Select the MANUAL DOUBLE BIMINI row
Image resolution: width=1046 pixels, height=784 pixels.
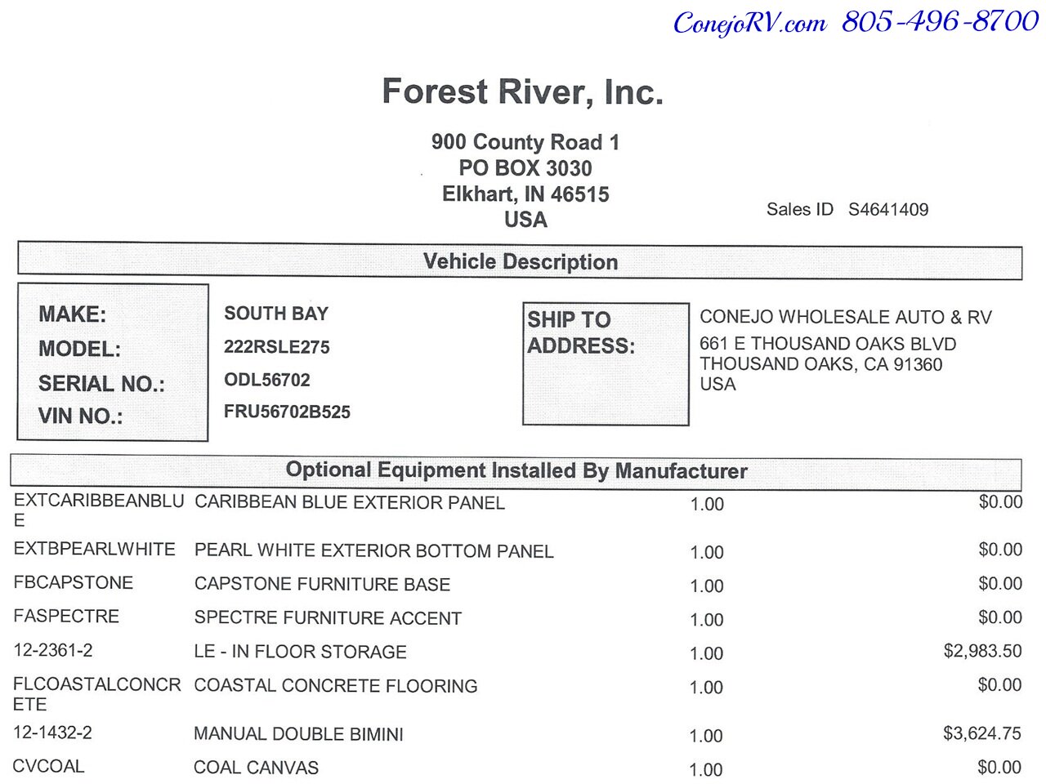[x=517, y=734]
